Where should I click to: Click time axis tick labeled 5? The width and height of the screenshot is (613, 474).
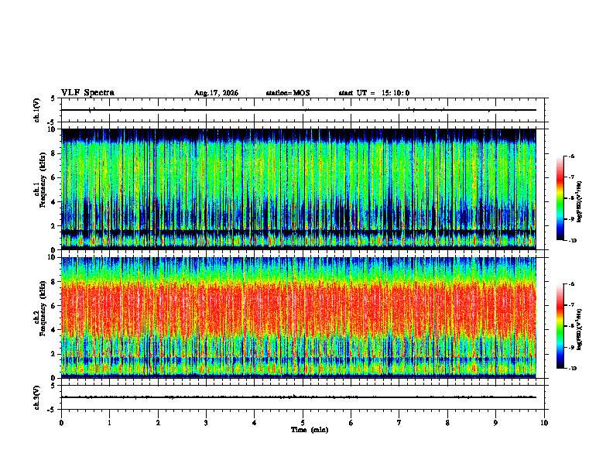[303, 423]
